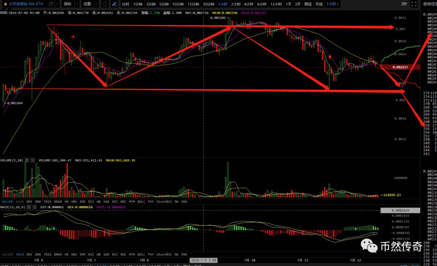This screenshot has width=437, height=266.
Task: Select TRIX in the upper indicator row
Action: pos(47,202)
